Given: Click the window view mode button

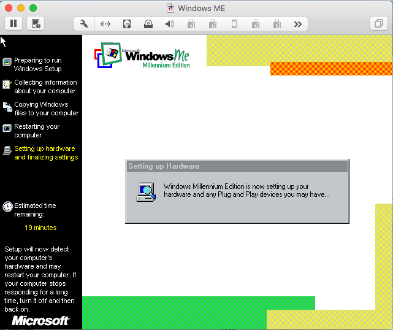Looking at the screenshot, I should pyautogui.click(x=378, y=24).
